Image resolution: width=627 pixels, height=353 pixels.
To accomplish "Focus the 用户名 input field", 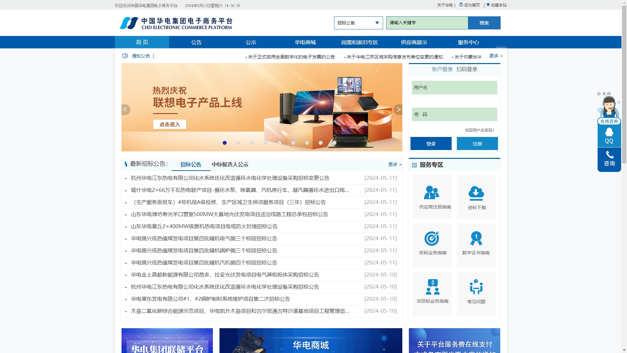I will (454, 88).
